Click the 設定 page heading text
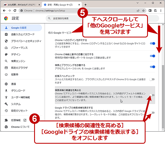The width and height of the screenshot is (165, 145). click(x=15, y=18)
